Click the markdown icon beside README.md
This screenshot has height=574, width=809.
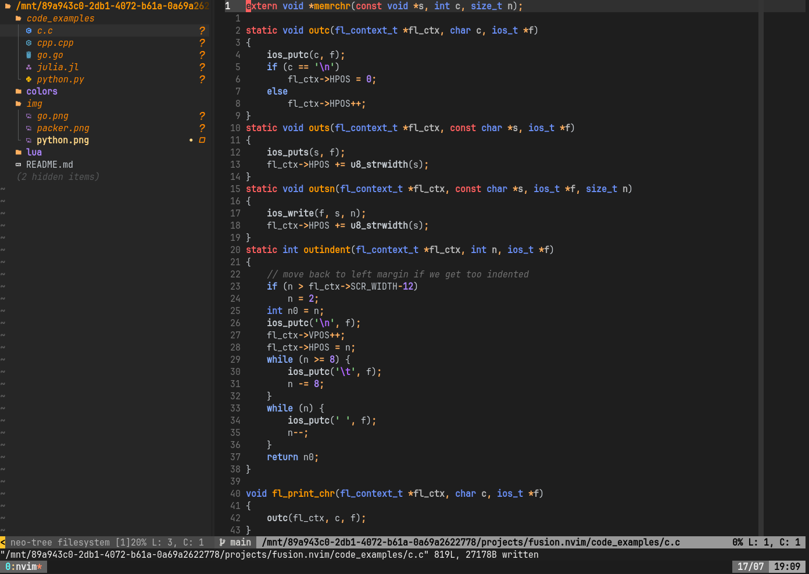(x=18, y=165)
